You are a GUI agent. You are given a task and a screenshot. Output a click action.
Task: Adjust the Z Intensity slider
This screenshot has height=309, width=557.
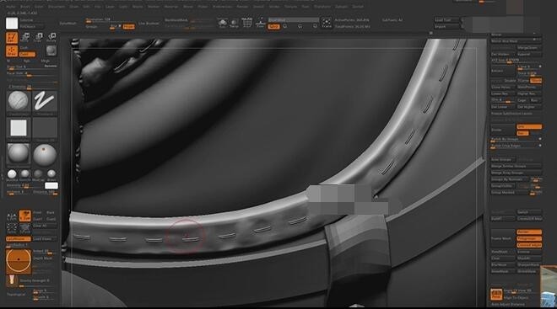coord(31,88)
